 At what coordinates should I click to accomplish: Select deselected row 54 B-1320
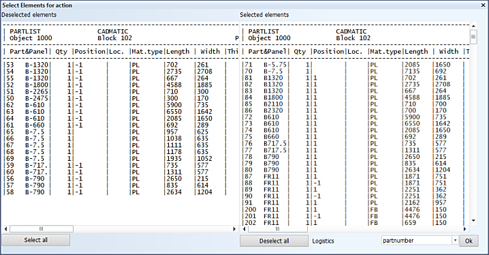(121, 72)
